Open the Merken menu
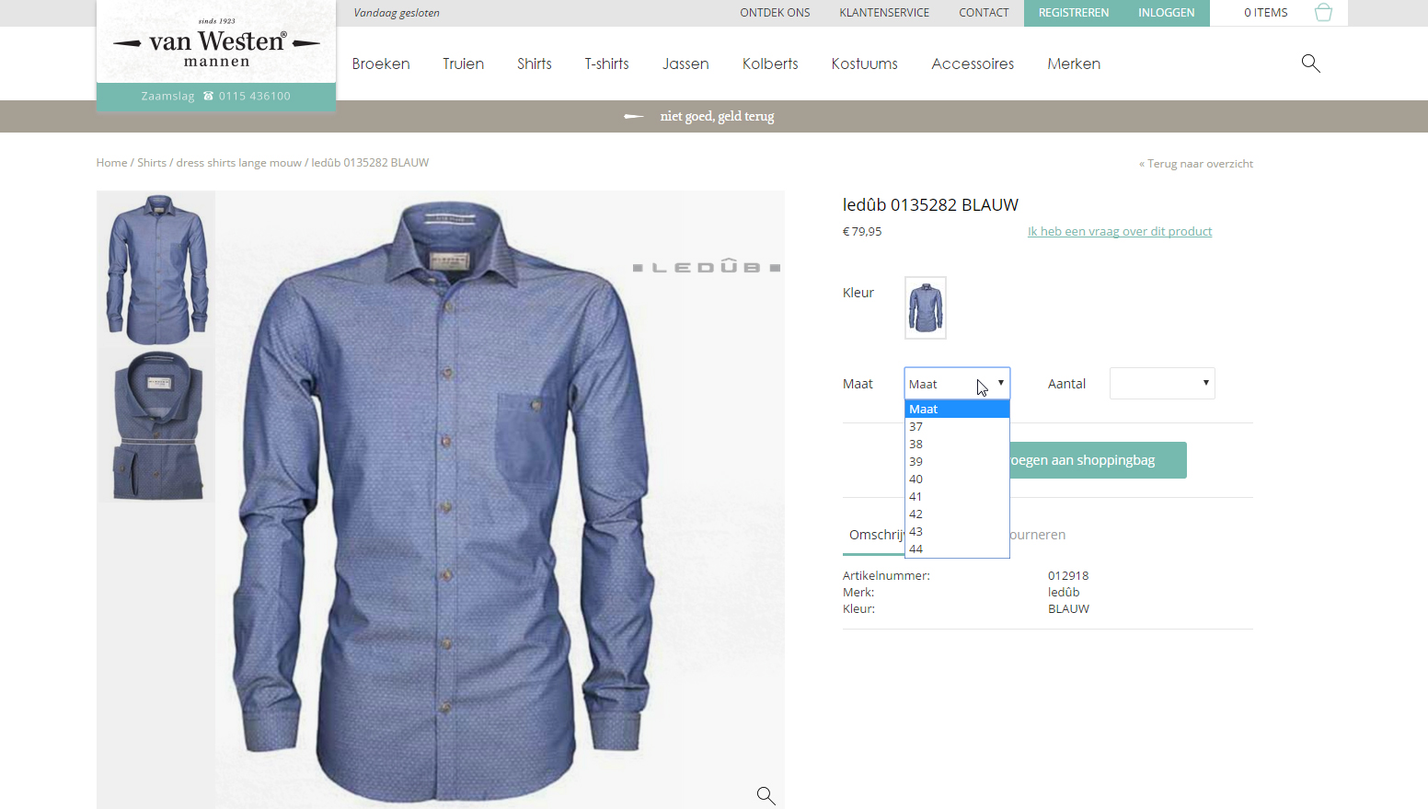Screen dimensions: 1428x809 click(x=1074, y=64)
